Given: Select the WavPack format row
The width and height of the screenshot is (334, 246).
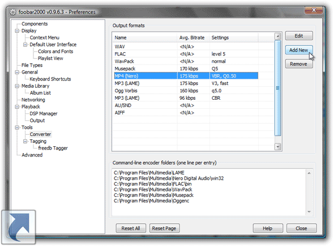Looking at the screenshot, I should [185, 61].
